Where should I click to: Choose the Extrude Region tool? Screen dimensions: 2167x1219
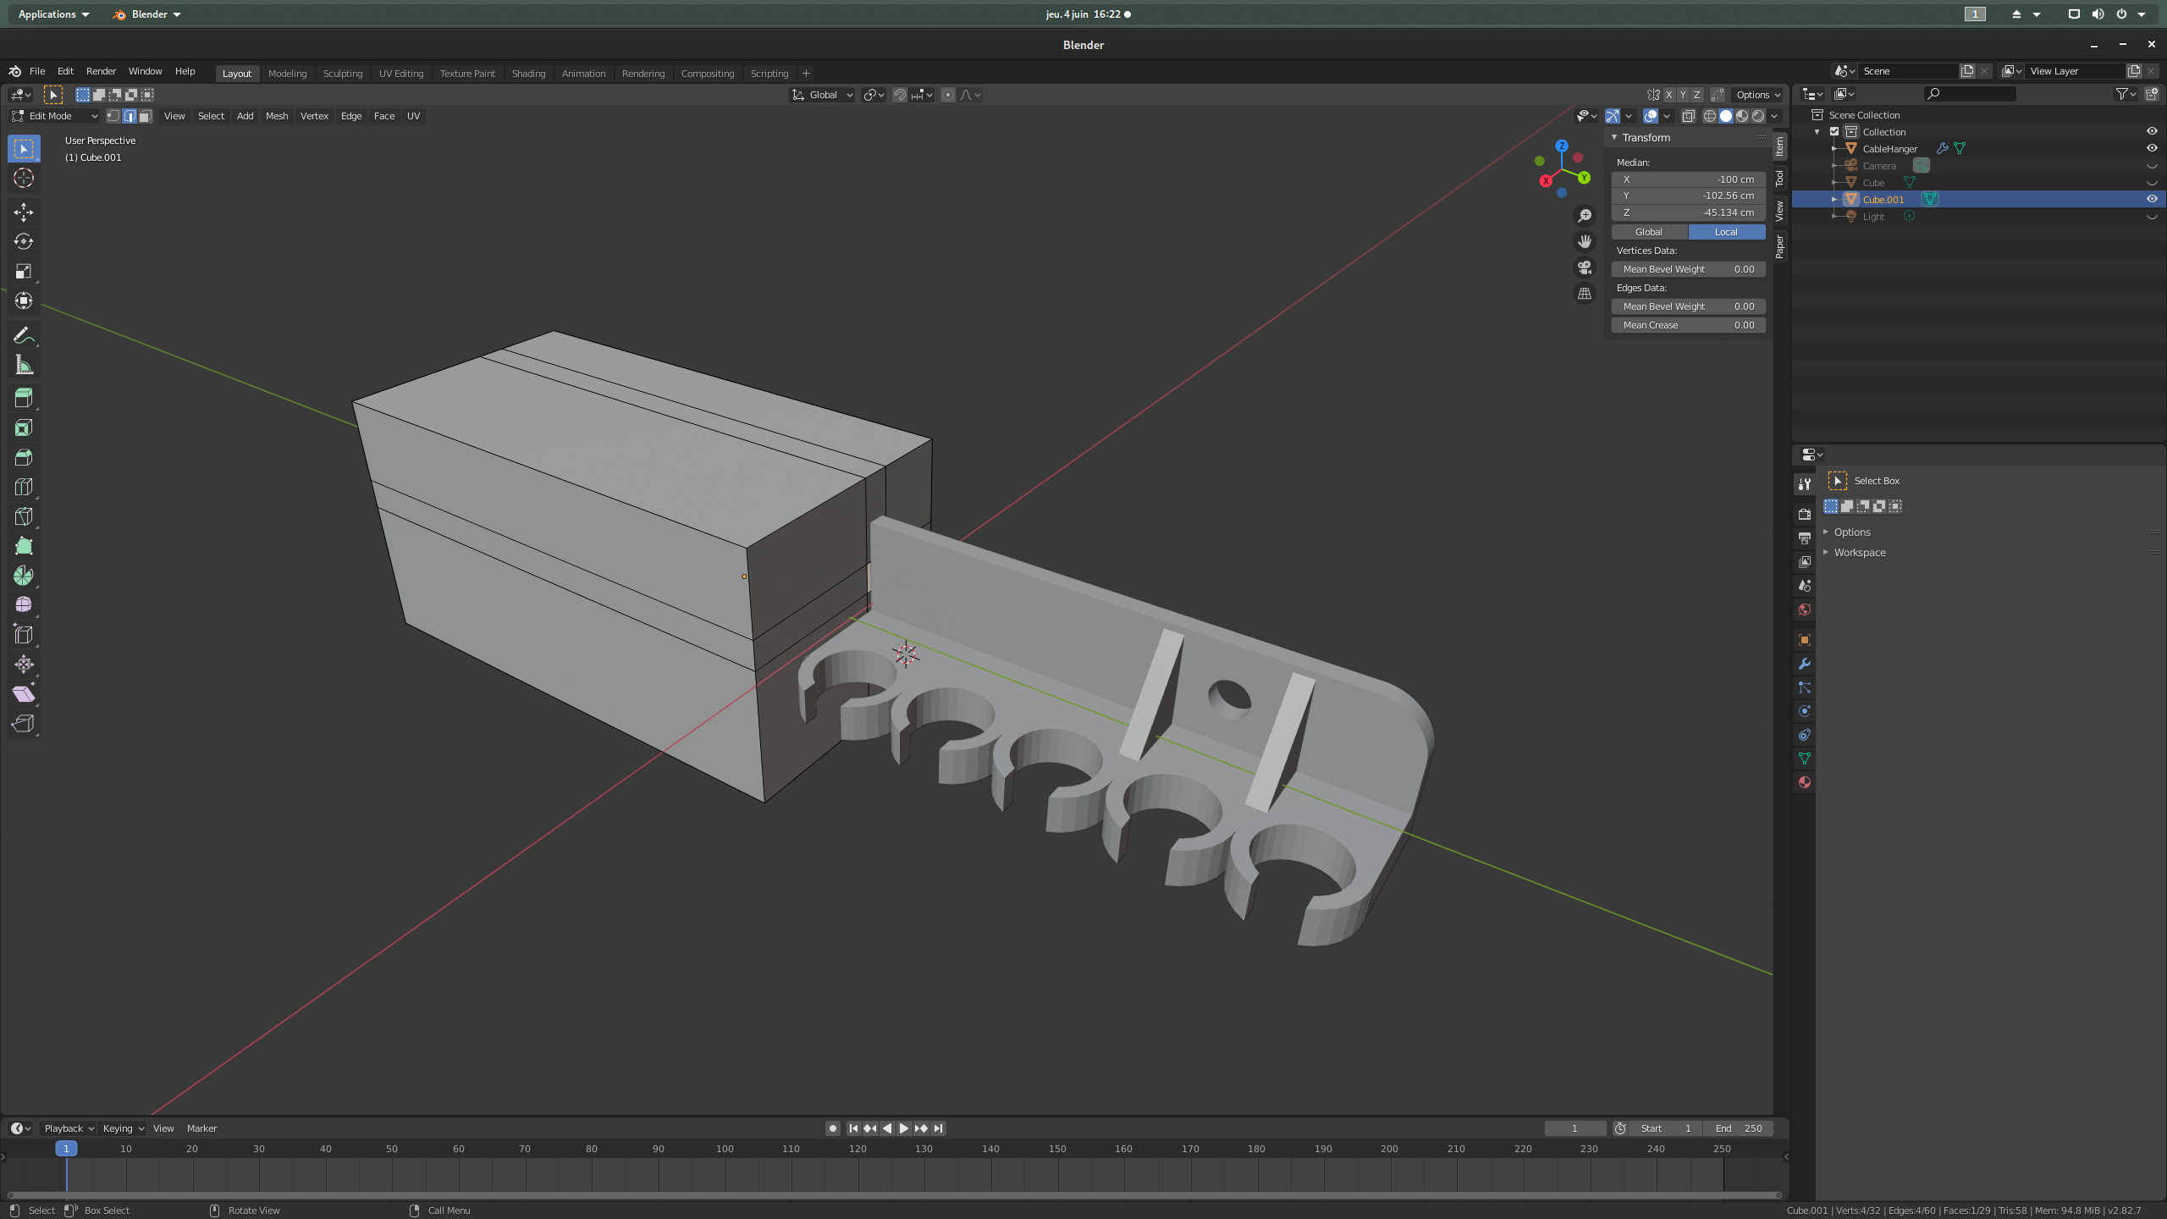tap(24, 398)
